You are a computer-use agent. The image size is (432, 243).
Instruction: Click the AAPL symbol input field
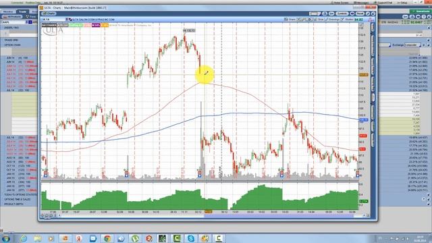[x=13, y=22]
